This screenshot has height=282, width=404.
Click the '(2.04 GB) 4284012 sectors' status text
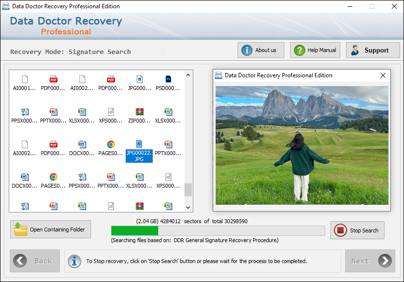169,221
